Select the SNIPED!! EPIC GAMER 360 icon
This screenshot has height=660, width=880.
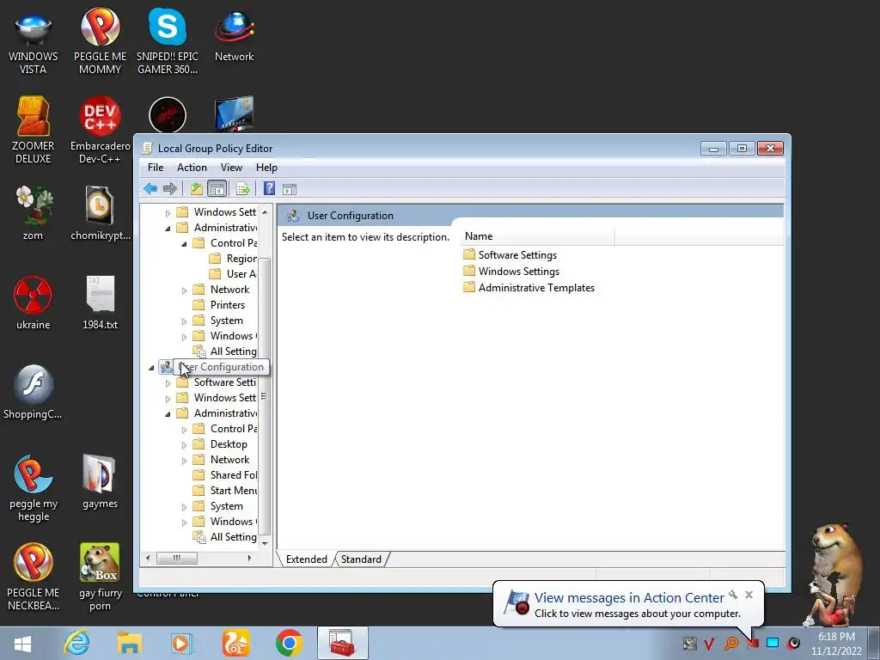(x=168, y=43)
